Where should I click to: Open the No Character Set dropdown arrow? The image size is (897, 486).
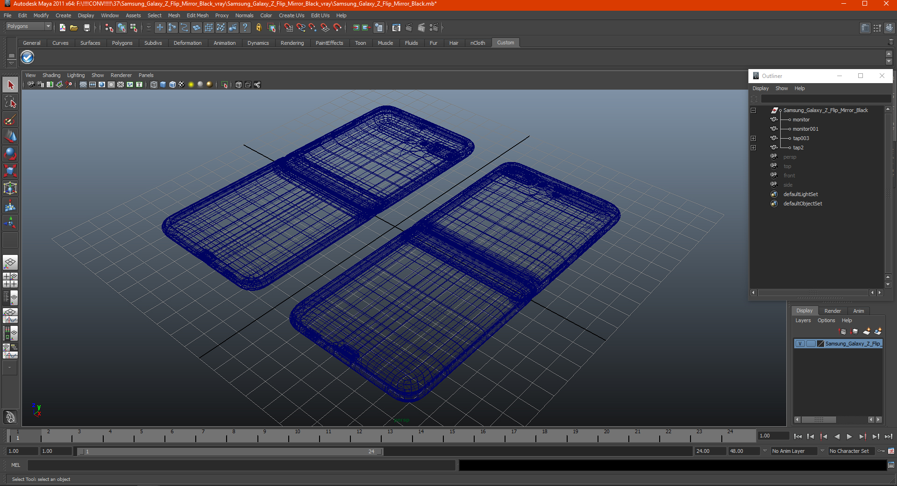(822, 451)
